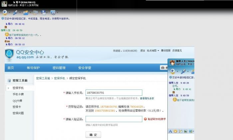Viewport: 233px width, 140px height.
Task: Expand the video call options arrow in the k哥 chat
Action: pyautogui.click(x=10, y=13)
